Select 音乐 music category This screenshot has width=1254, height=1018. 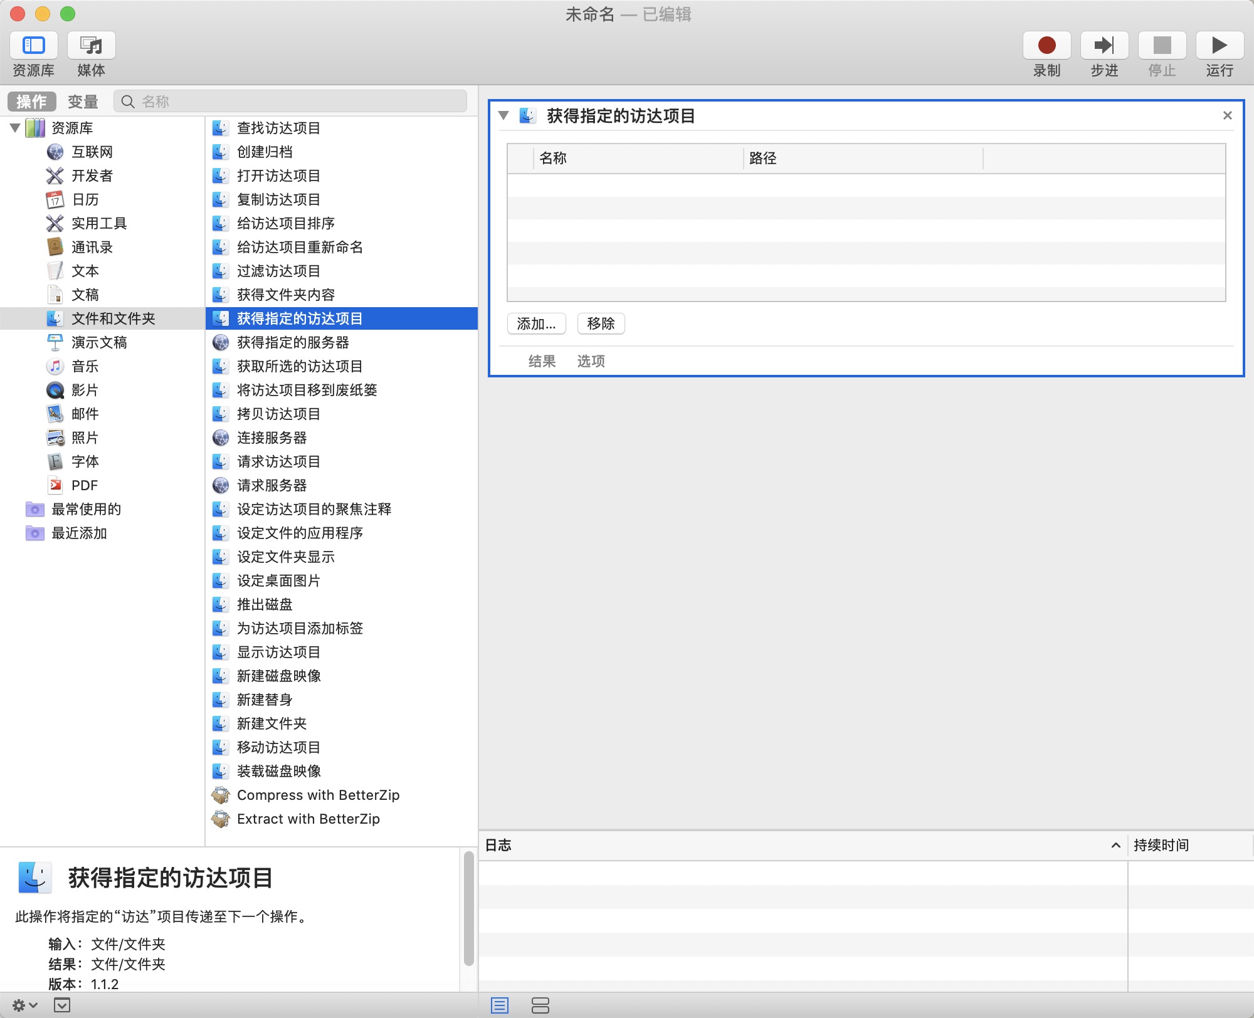[x=85, y=366]
